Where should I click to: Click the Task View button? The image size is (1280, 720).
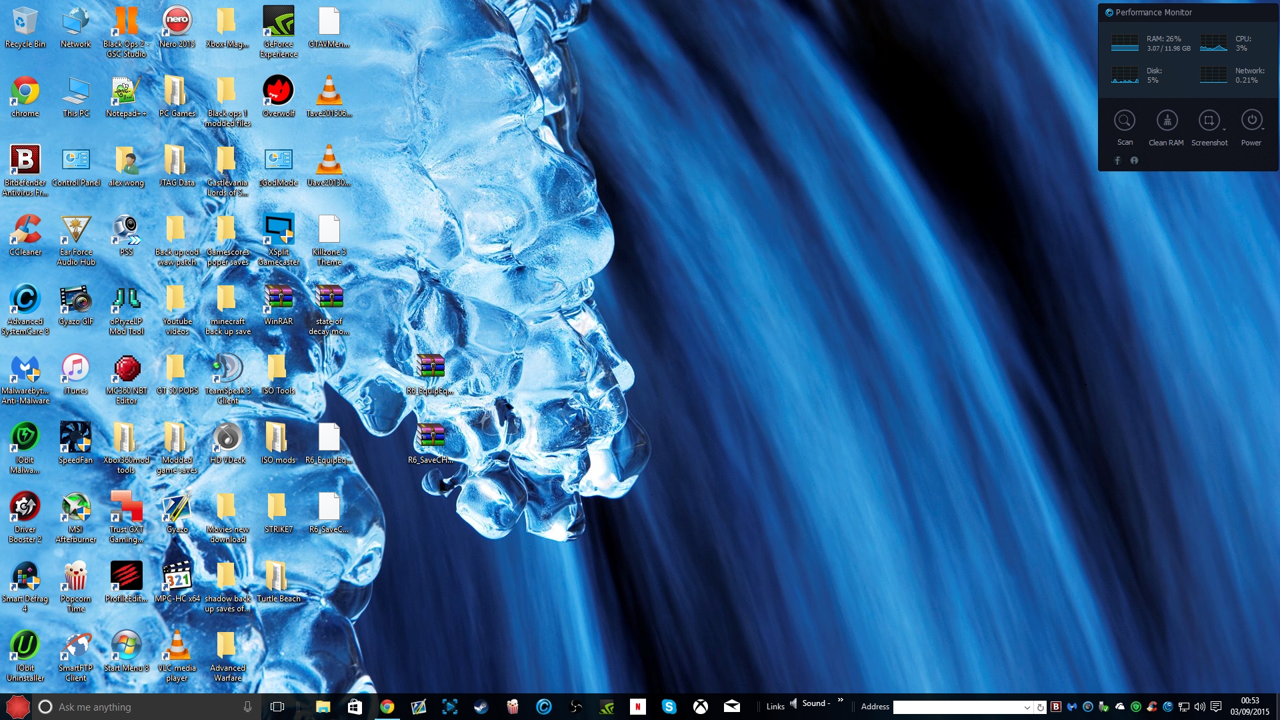[x=277, y=707]
